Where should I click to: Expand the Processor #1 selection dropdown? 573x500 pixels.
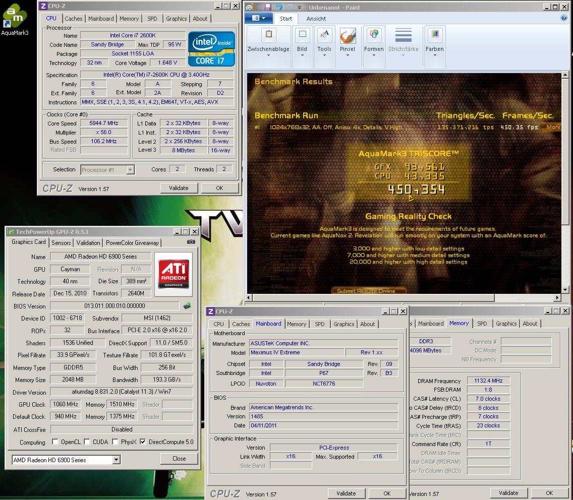(131, 169)
